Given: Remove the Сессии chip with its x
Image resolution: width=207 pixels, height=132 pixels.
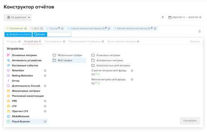Looking at the screenshot, I should pyautogui.click(x=48, y=28).
